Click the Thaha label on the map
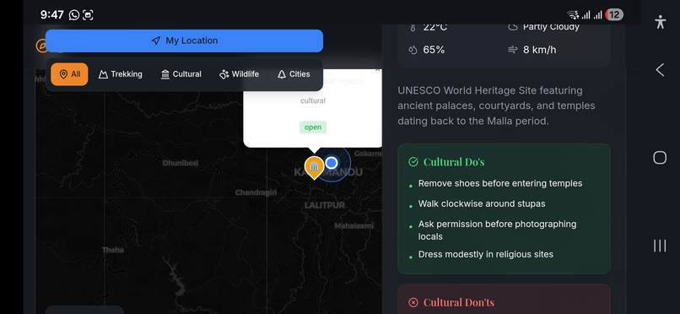 [113, 250]
